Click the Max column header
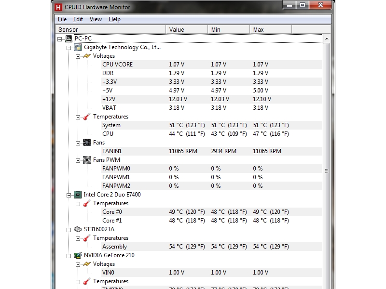The height and width of the screenshot is (289, 386). (x=271, y=29)
